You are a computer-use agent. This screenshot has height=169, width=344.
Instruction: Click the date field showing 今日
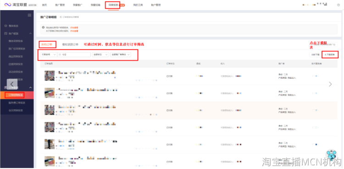click(74, 55)
